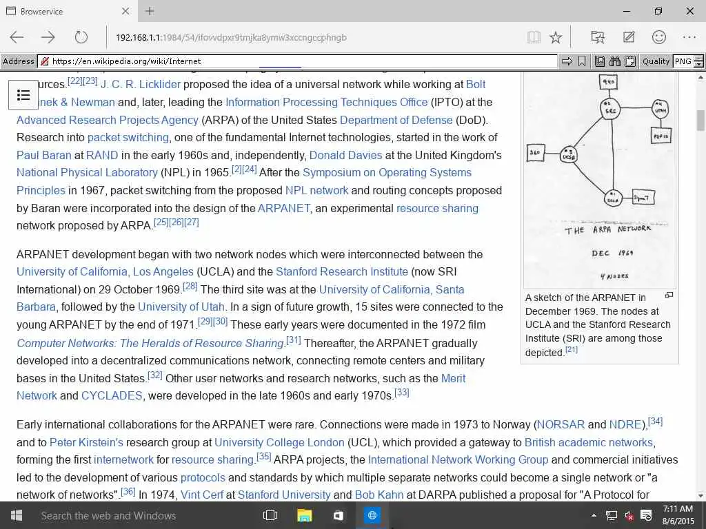The height and width of the screenshot is (529, 706).
Task: Open the Department of Defense link
Action: tap(396, 120)
